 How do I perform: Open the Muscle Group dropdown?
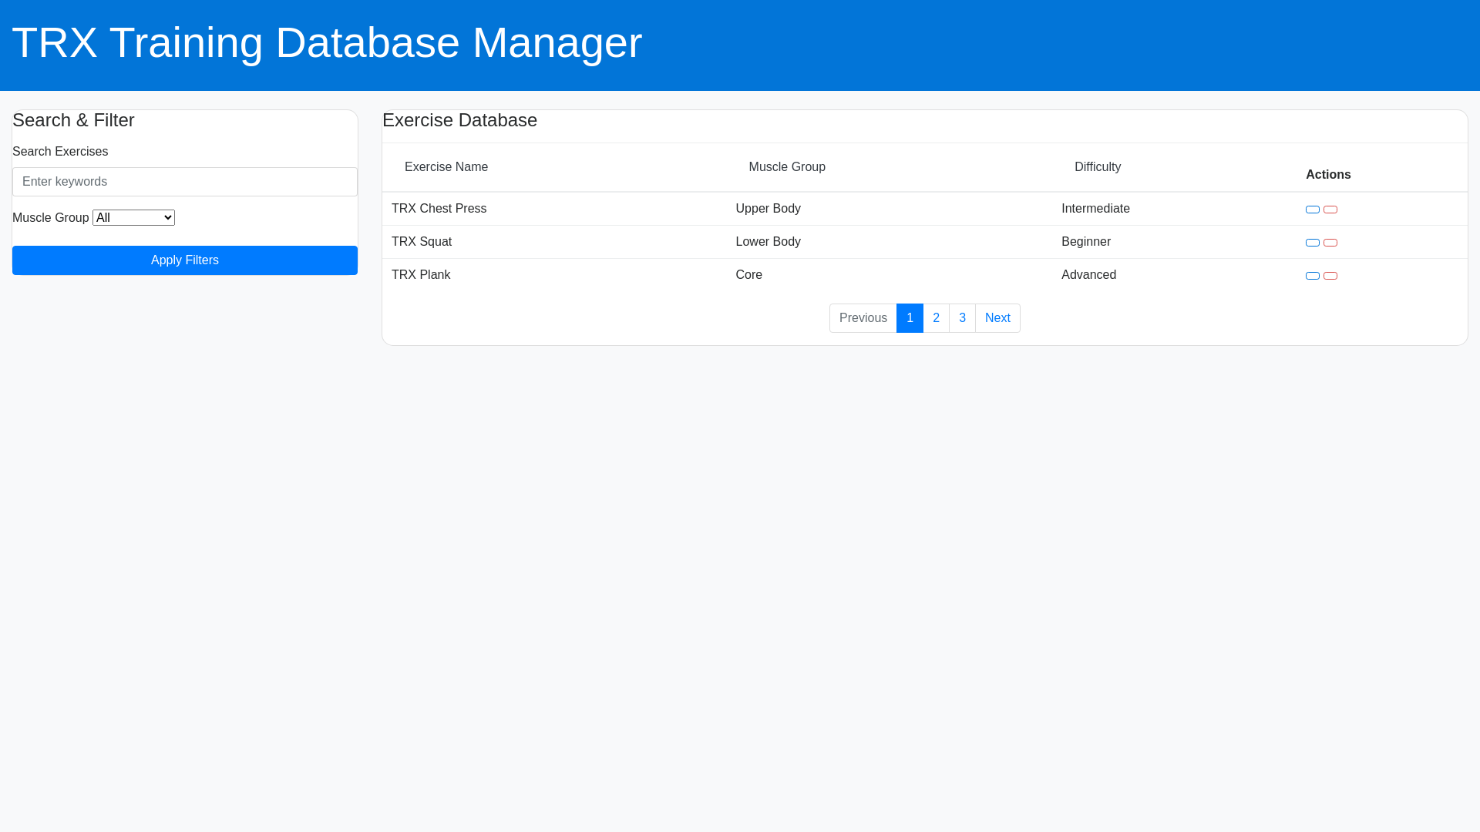133,218
